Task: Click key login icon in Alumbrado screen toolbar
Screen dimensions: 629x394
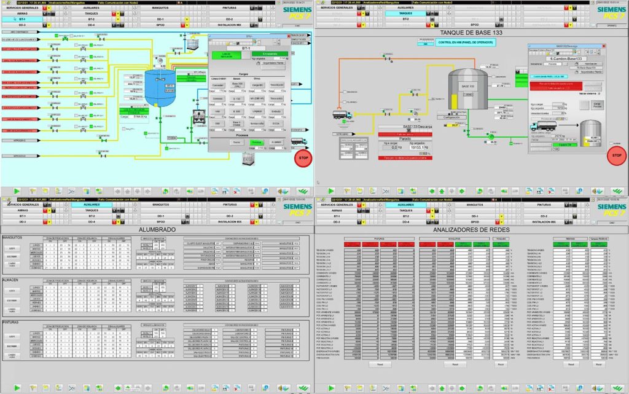Action: coord(33,388)
